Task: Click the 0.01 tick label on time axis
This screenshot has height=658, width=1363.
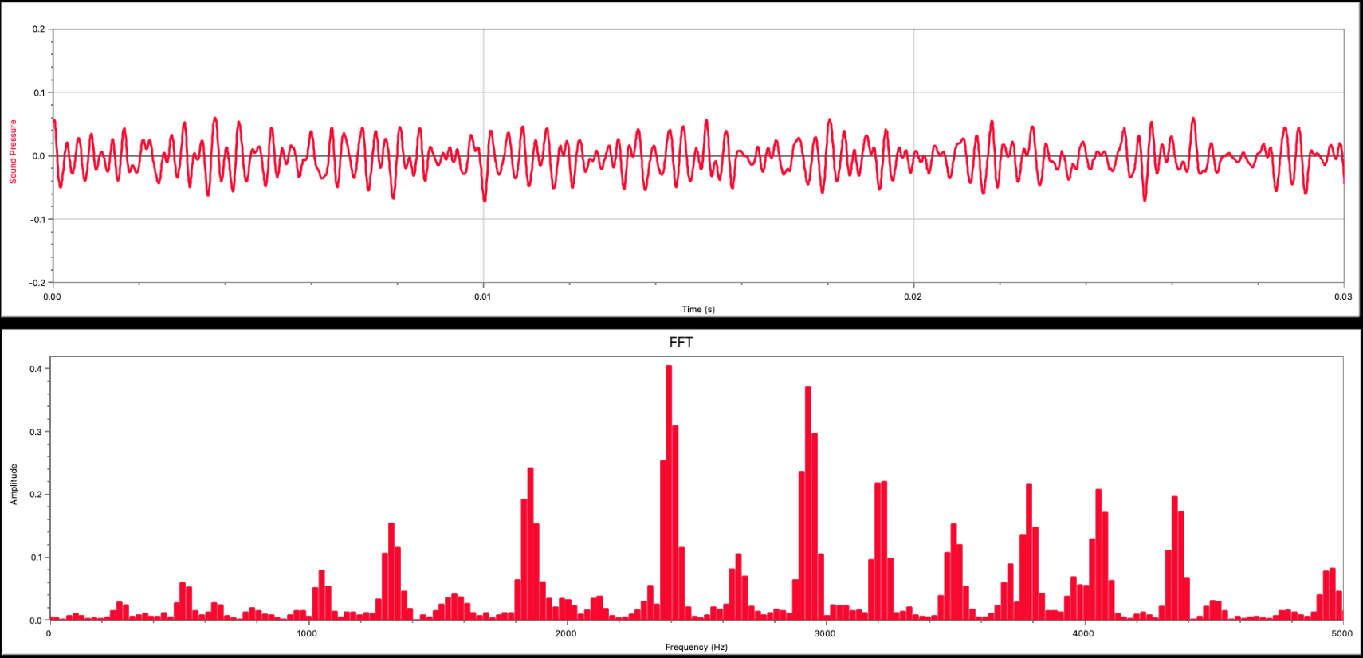Action: [482, 296]
